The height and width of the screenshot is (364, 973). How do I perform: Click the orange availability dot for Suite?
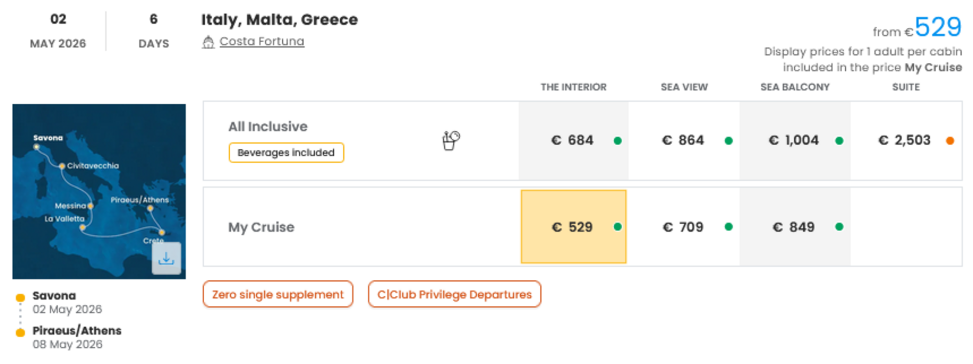point(950,141)
